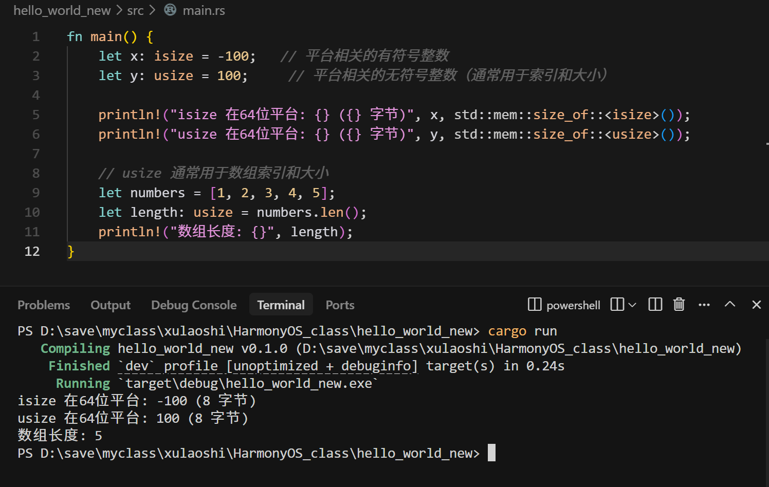This screenshot has height=487, width=769.
Task: Click line number 5 in the gutter
Action: 35,115
